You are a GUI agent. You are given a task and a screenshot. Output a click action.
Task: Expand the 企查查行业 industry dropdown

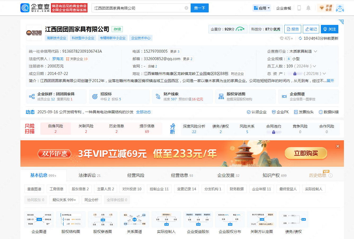[x=315, y=51]
